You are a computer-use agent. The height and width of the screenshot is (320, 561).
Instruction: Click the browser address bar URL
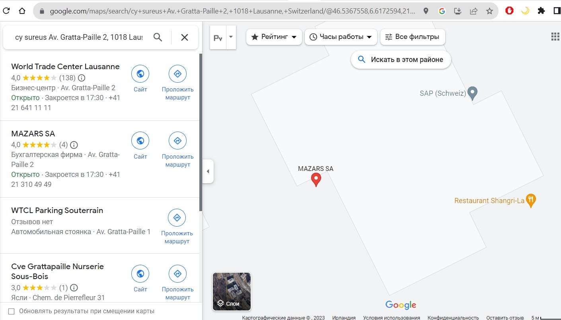[233, 11]
